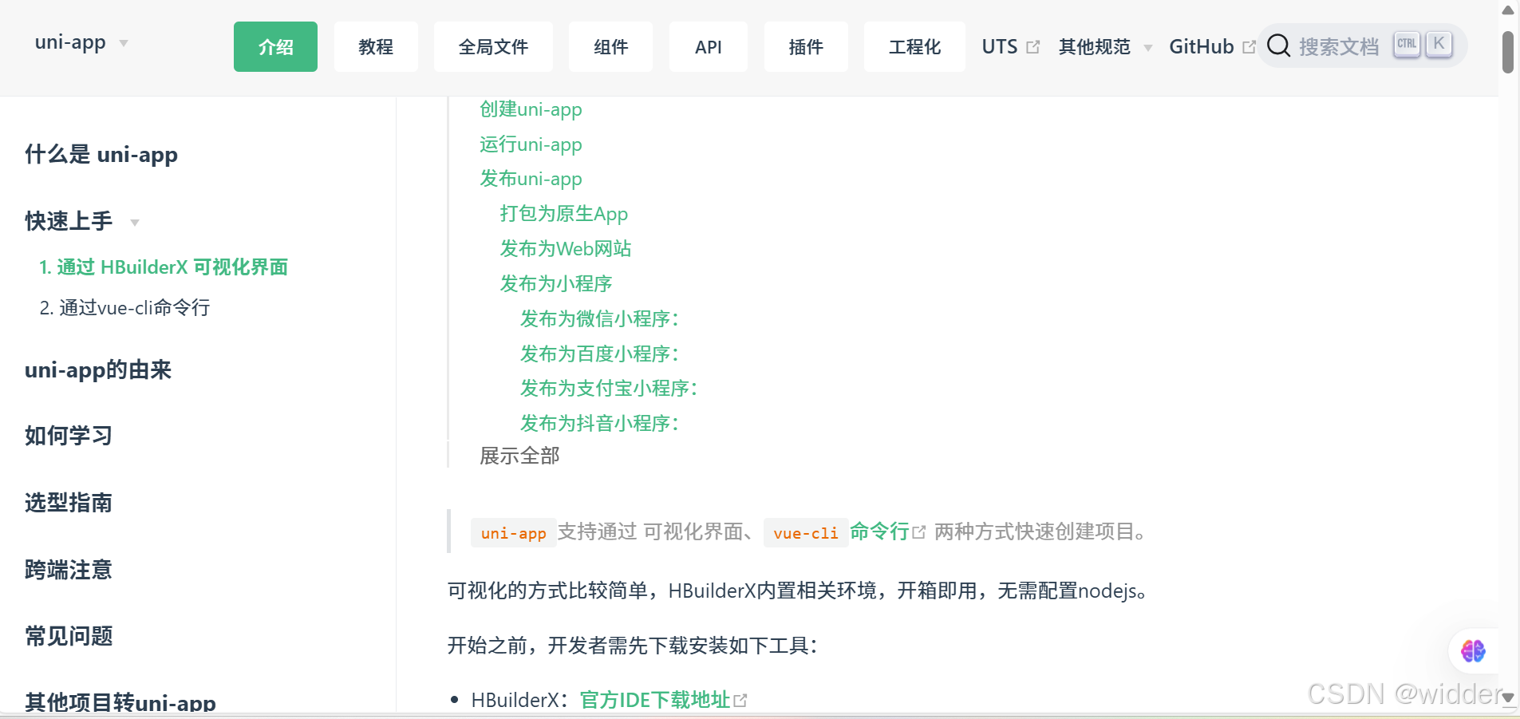Viewport: 1520px width, 719px height.
Task: Go to 打包为原生App section
Action: (x=564, y=214)
